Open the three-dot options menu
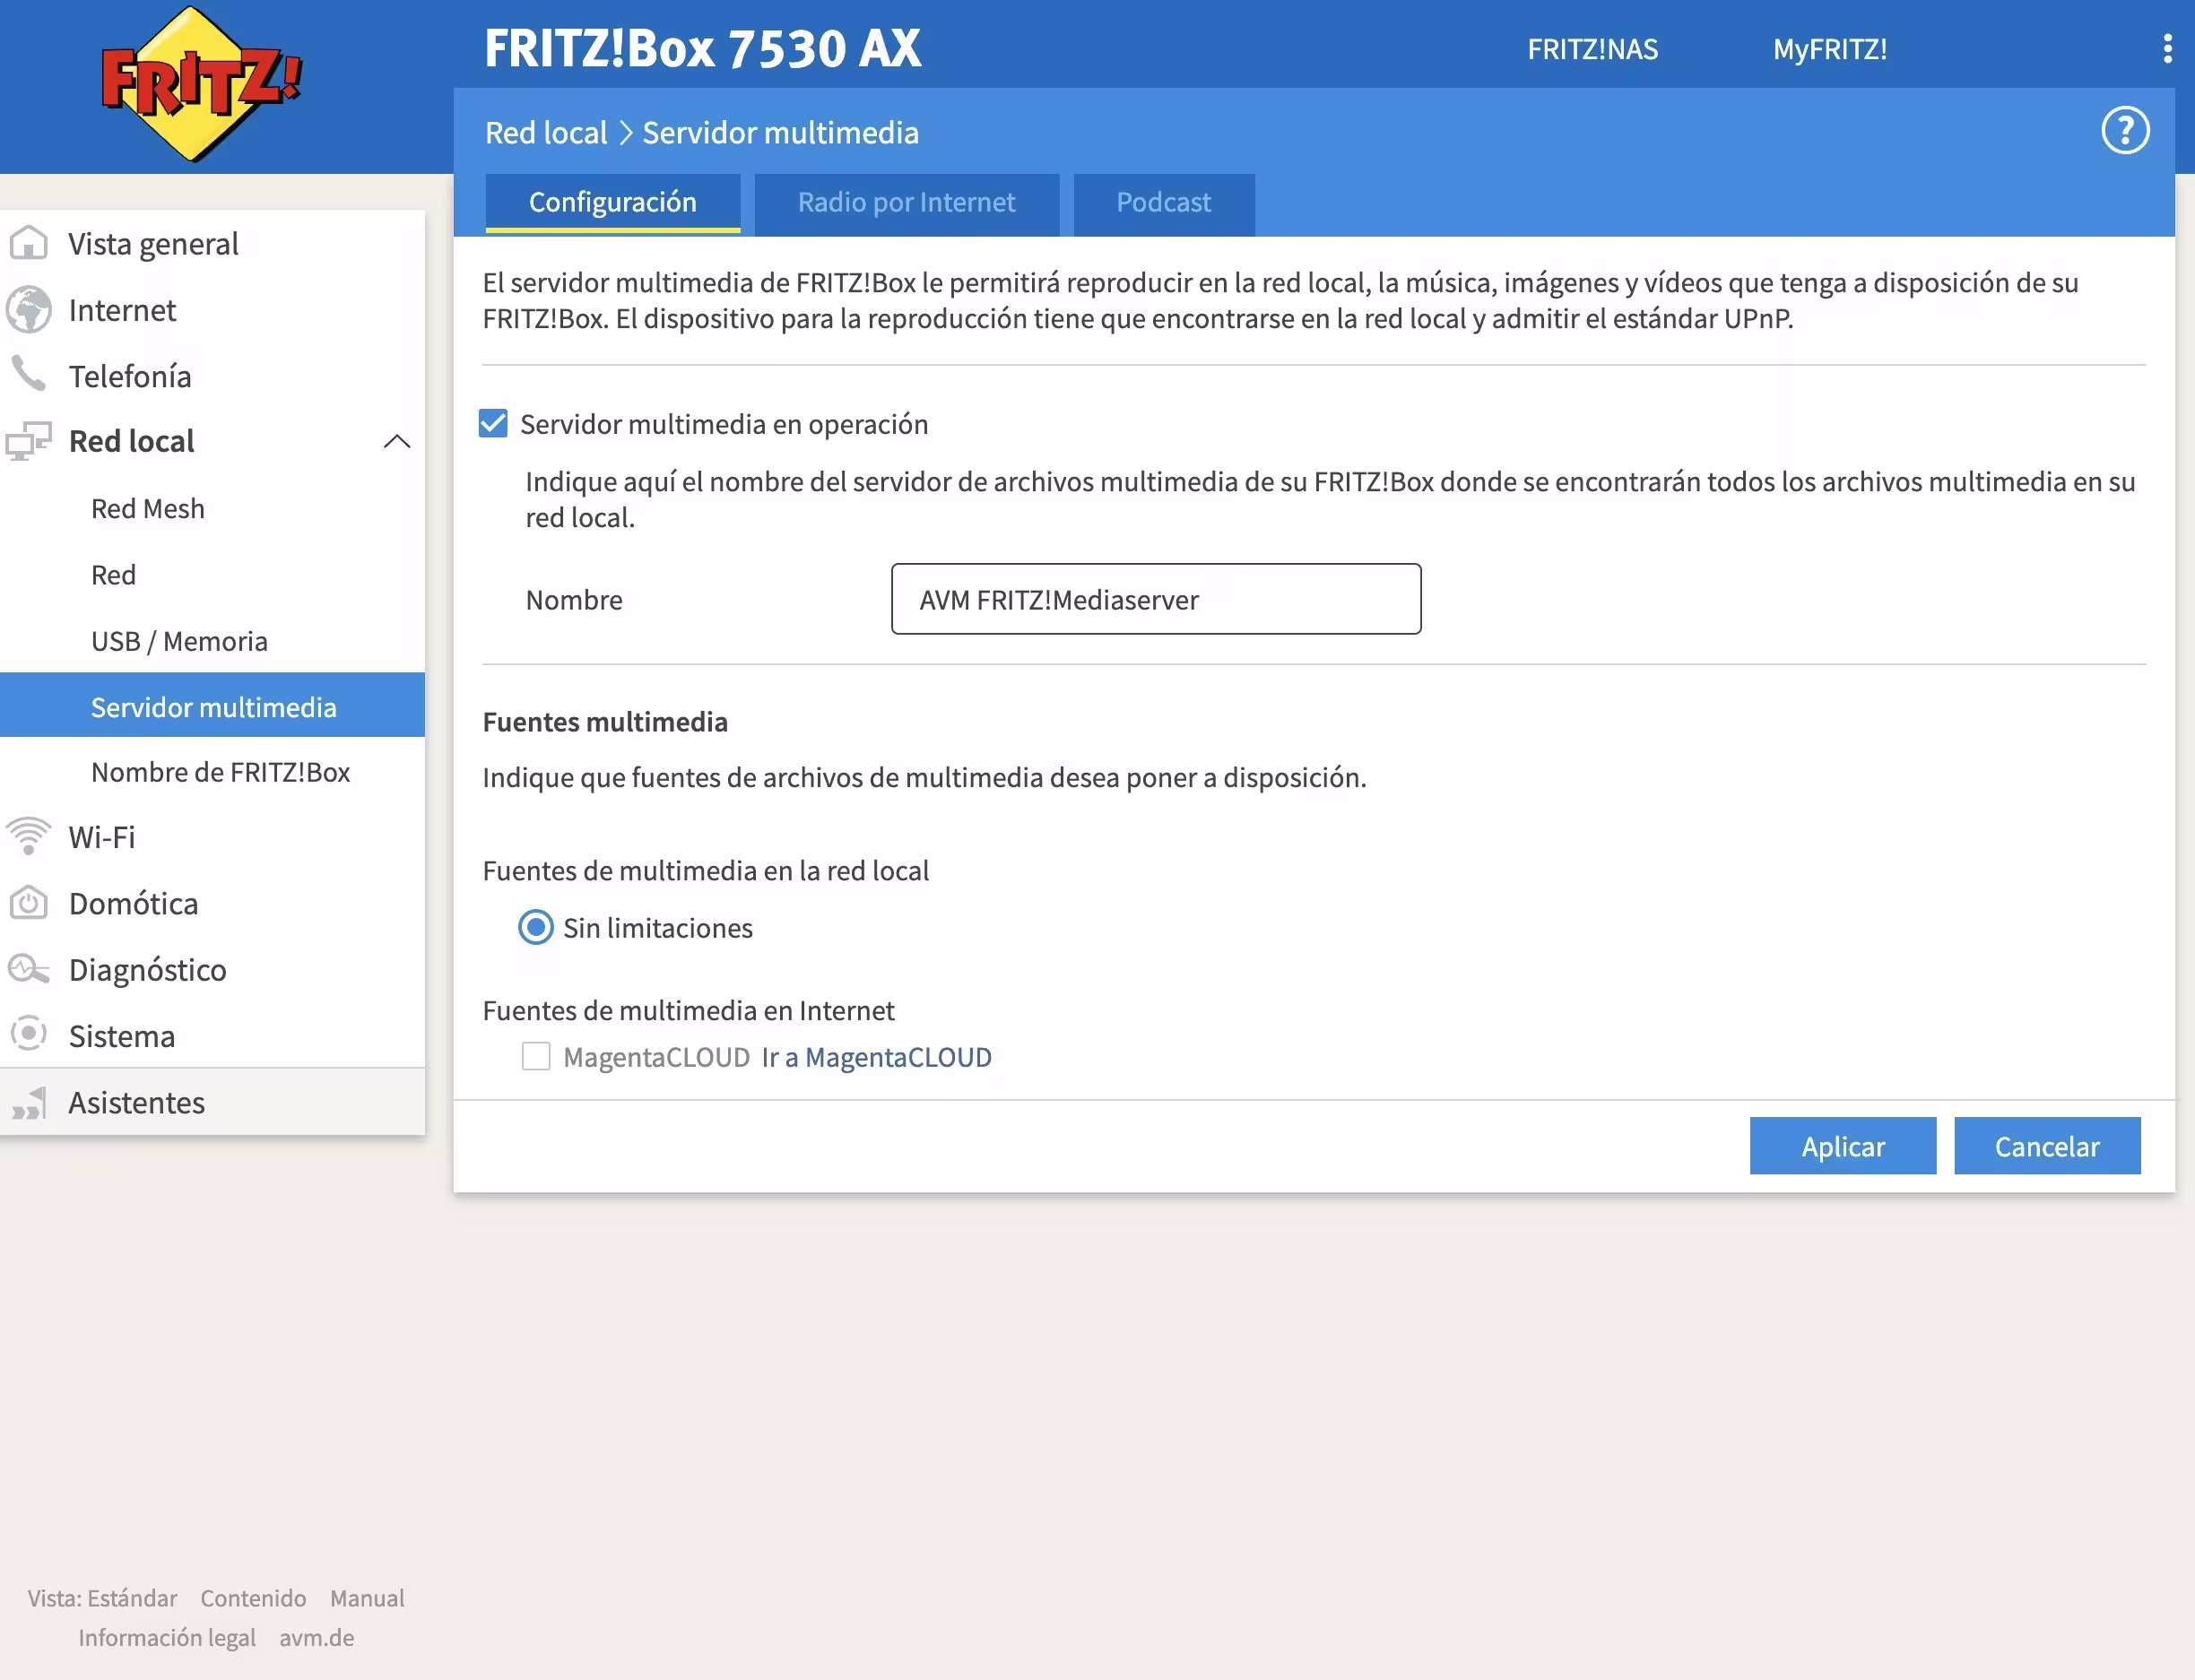The height and width of the screenshot is (1680, 2195). (x=2167, y=48)
